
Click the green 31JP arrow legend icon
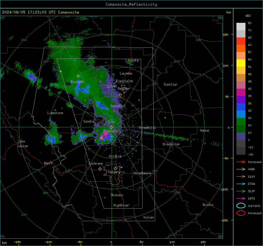point(241,191)
